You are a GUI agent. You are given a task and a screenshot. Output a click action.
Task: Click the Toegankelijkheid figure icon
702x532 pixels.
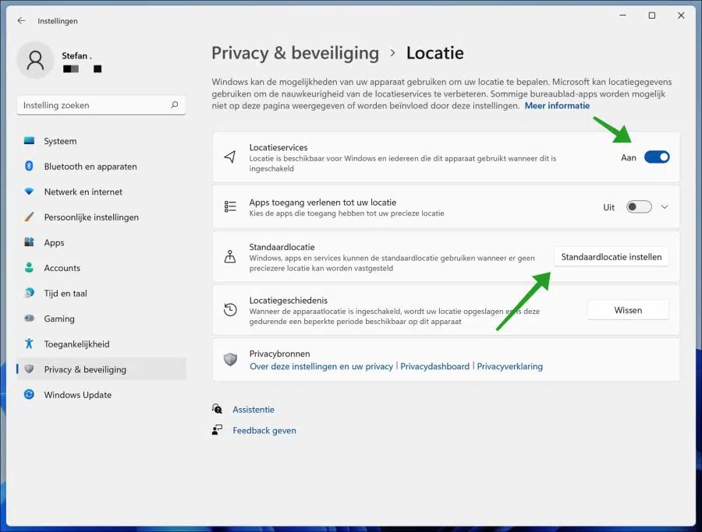[x=29, y=344]
